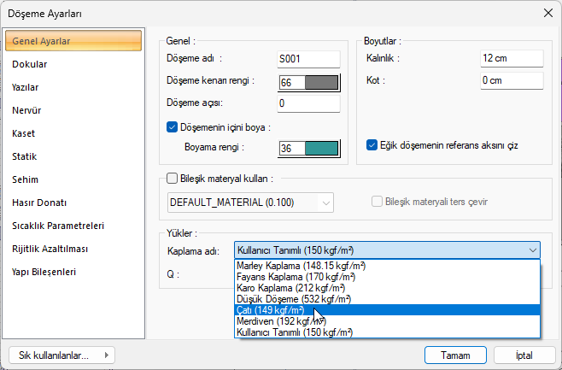This screenshot has height=370, width=562.
Task: Enable Bileşik materyal kullan checkbox
Action: click(172, 179)
